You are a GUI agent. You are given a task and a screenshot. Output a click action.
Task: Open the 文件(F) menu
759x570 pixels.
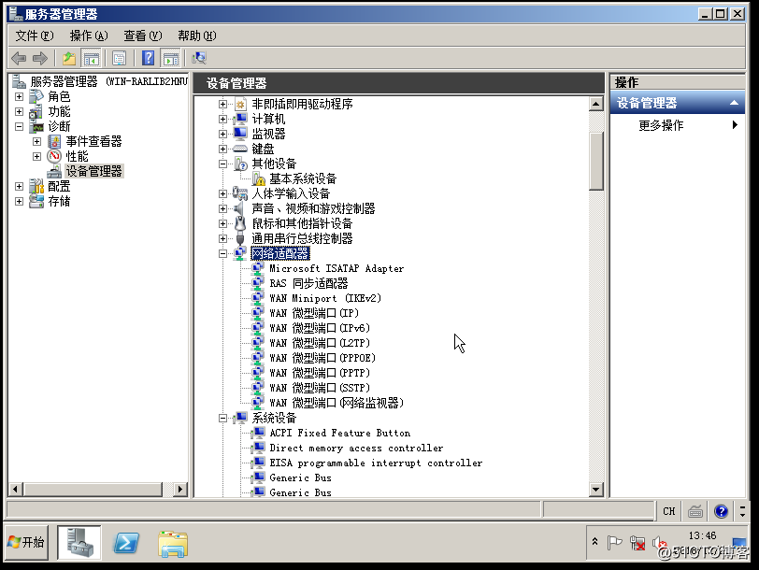pos(35,36)
